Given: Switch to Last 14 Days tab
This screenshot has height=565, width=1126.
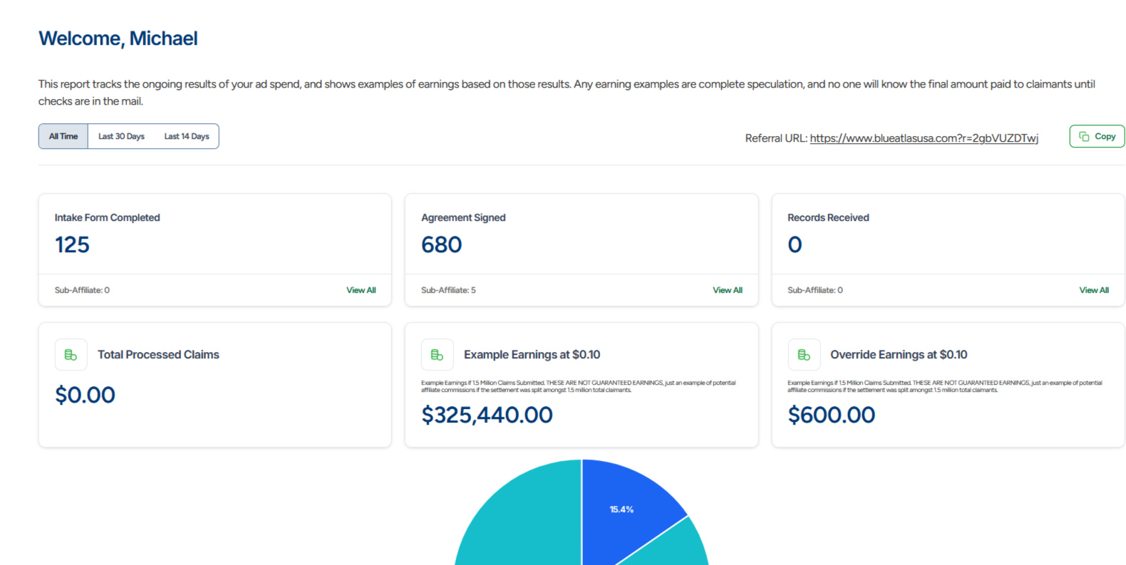Looking at the screenshot, I should pos(187,136).
